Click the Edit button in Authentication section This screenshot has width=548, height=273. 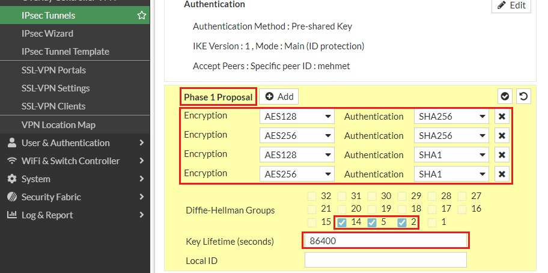pos(511,5)
